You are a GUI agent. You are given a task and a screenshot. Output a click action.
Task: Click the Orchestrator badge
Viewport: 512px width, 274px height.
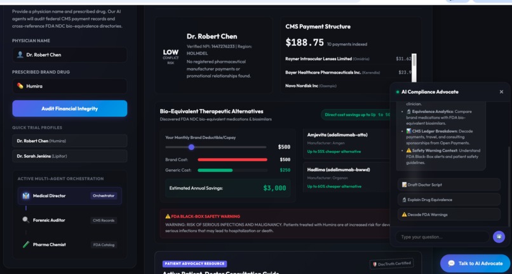[x=103, y=196]
